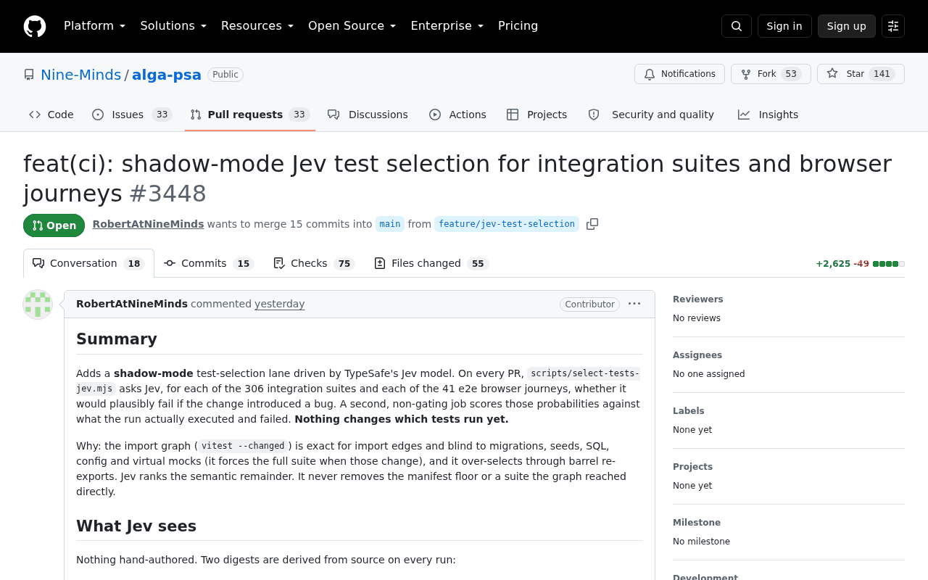
Task: Click the 'yesterday' comment timestamp
Action: (x=280, y=304)
